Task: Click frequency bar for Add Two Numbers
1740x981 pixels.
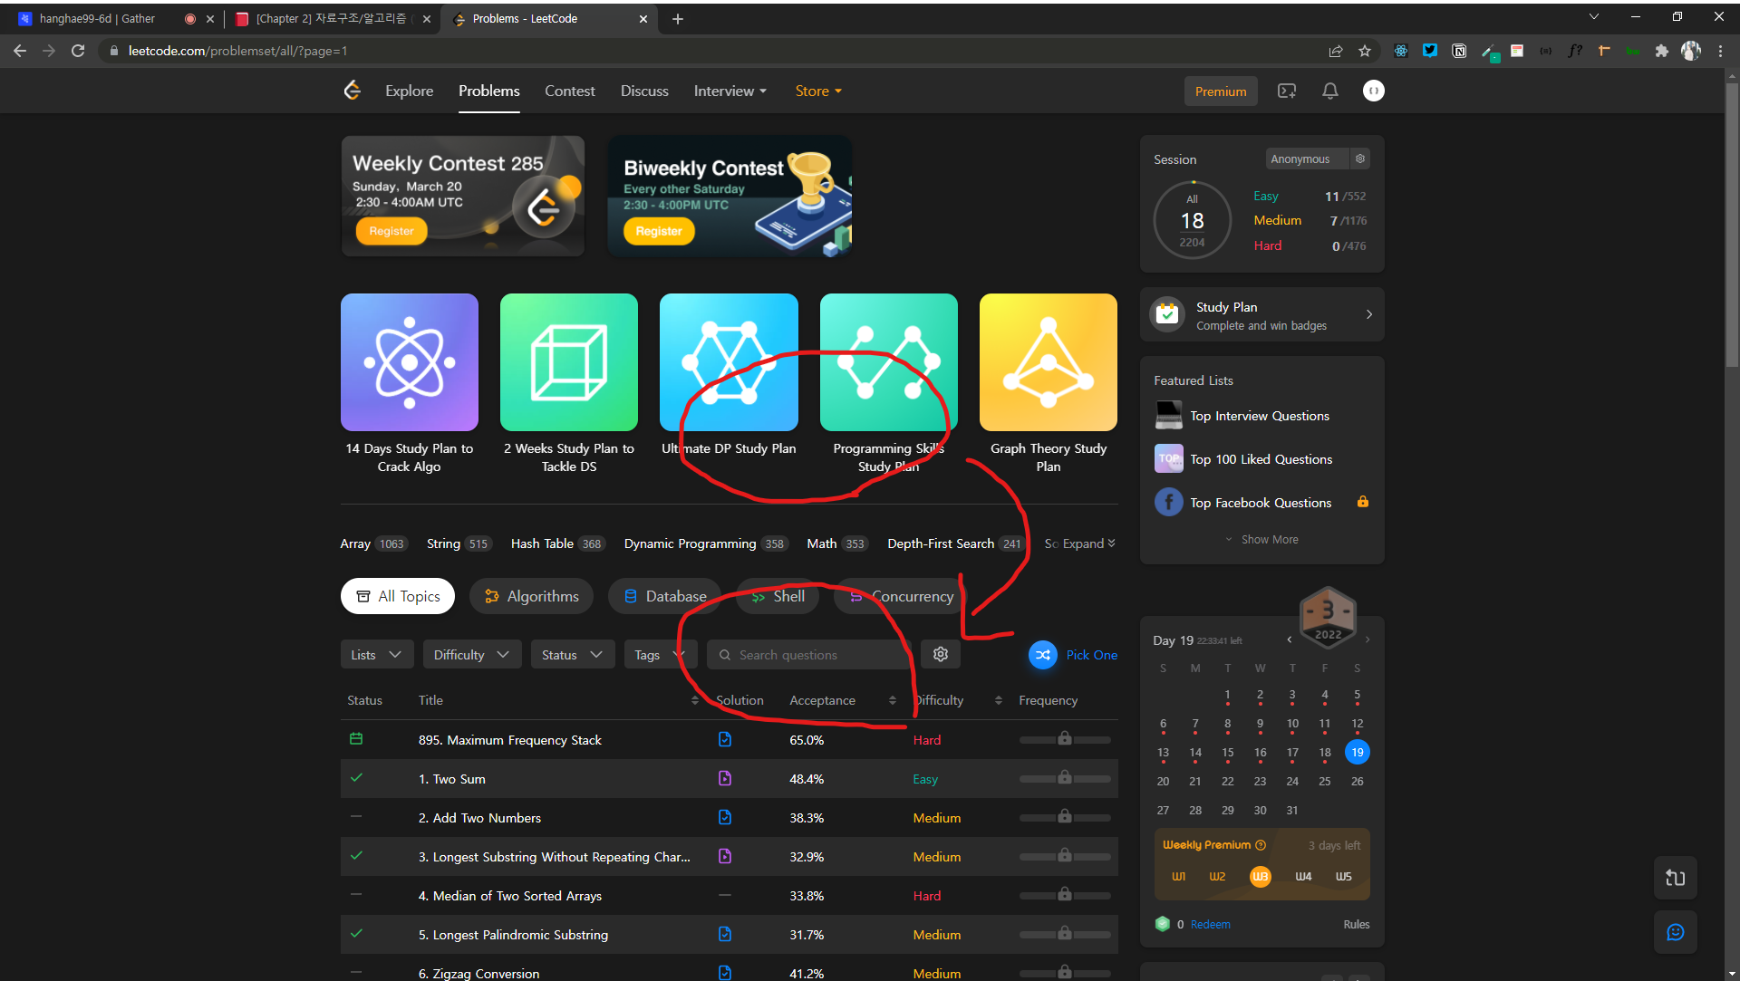Action: pyautogui.click(x=1065, y=818)
